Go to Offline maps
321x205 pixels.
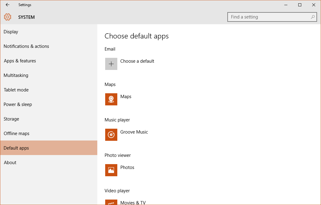(x=49, y=134)
